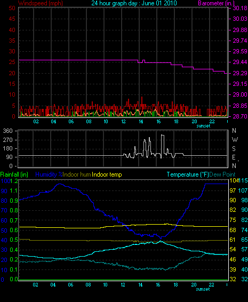Select the yellow 97 indoor temp axis value

click(233, 190)
